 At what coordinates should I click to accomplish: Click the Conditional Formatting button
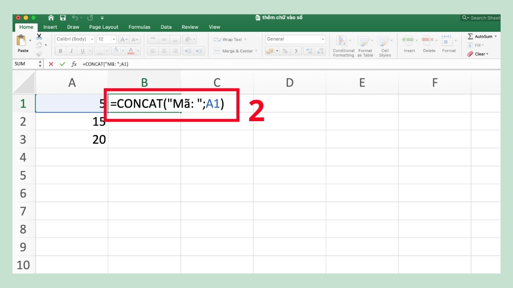click(343, 45)
